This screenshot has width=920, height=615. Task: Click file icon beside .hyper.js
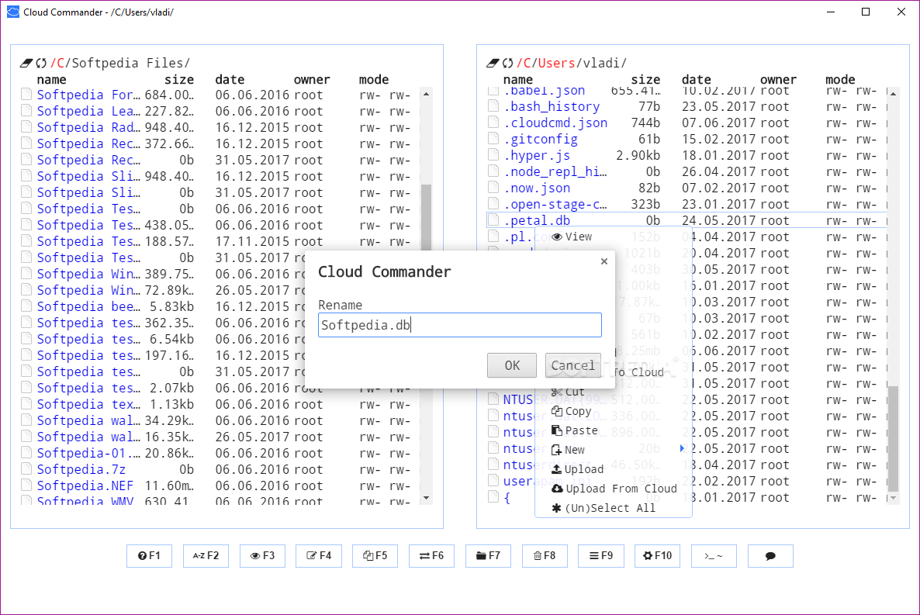click(493, 155)
